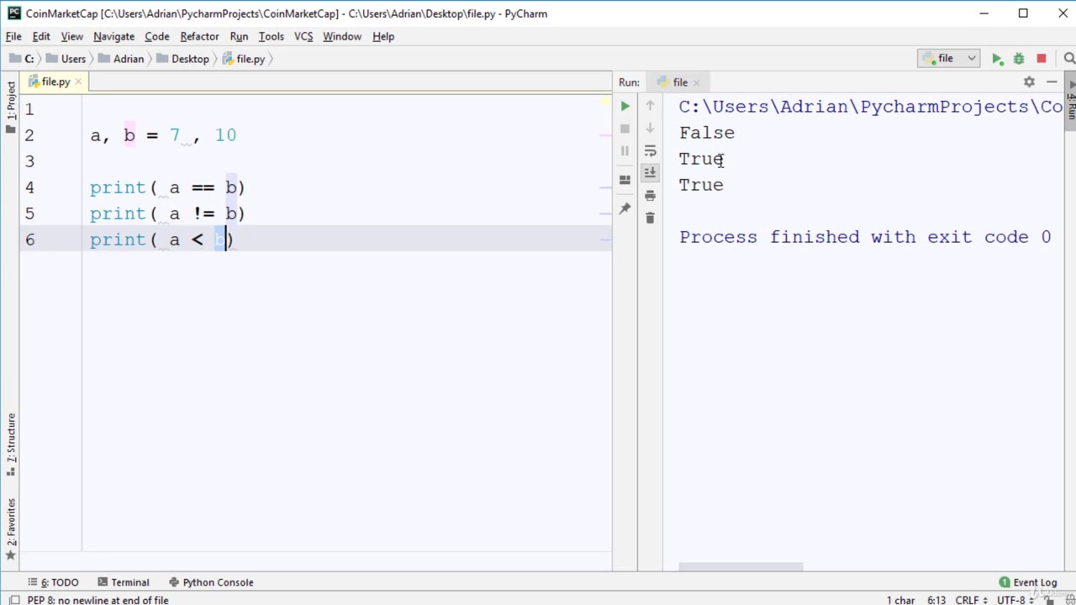Print the console output with printer icon
The height and width of the screenshot is (605, 1076).
click(x=650, y=196)
